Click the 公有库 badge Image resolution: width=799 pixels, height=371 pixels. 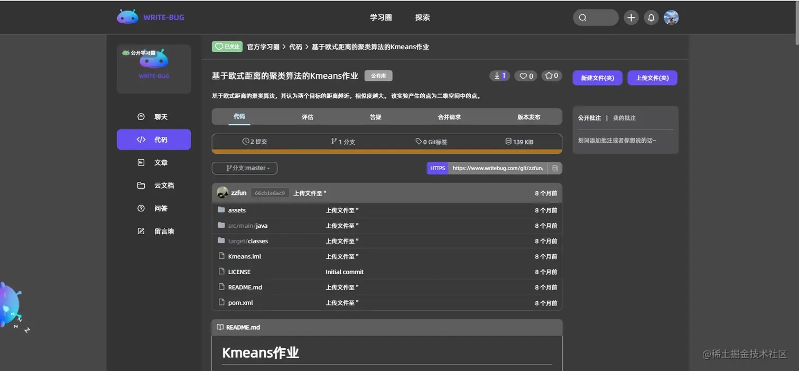tap(378, 76)
